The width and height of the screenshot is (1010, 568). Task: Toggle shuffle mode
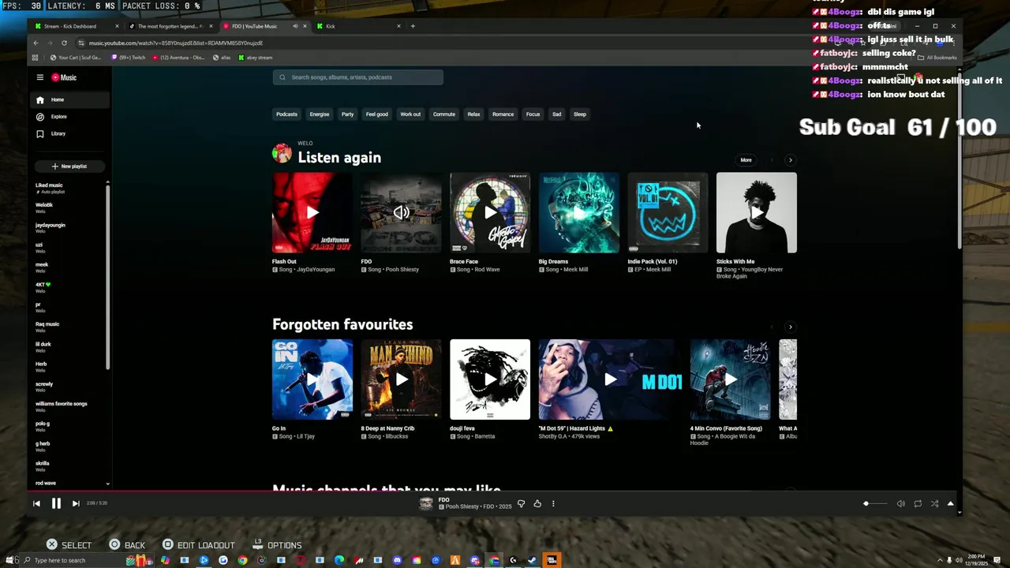point(934,503)
